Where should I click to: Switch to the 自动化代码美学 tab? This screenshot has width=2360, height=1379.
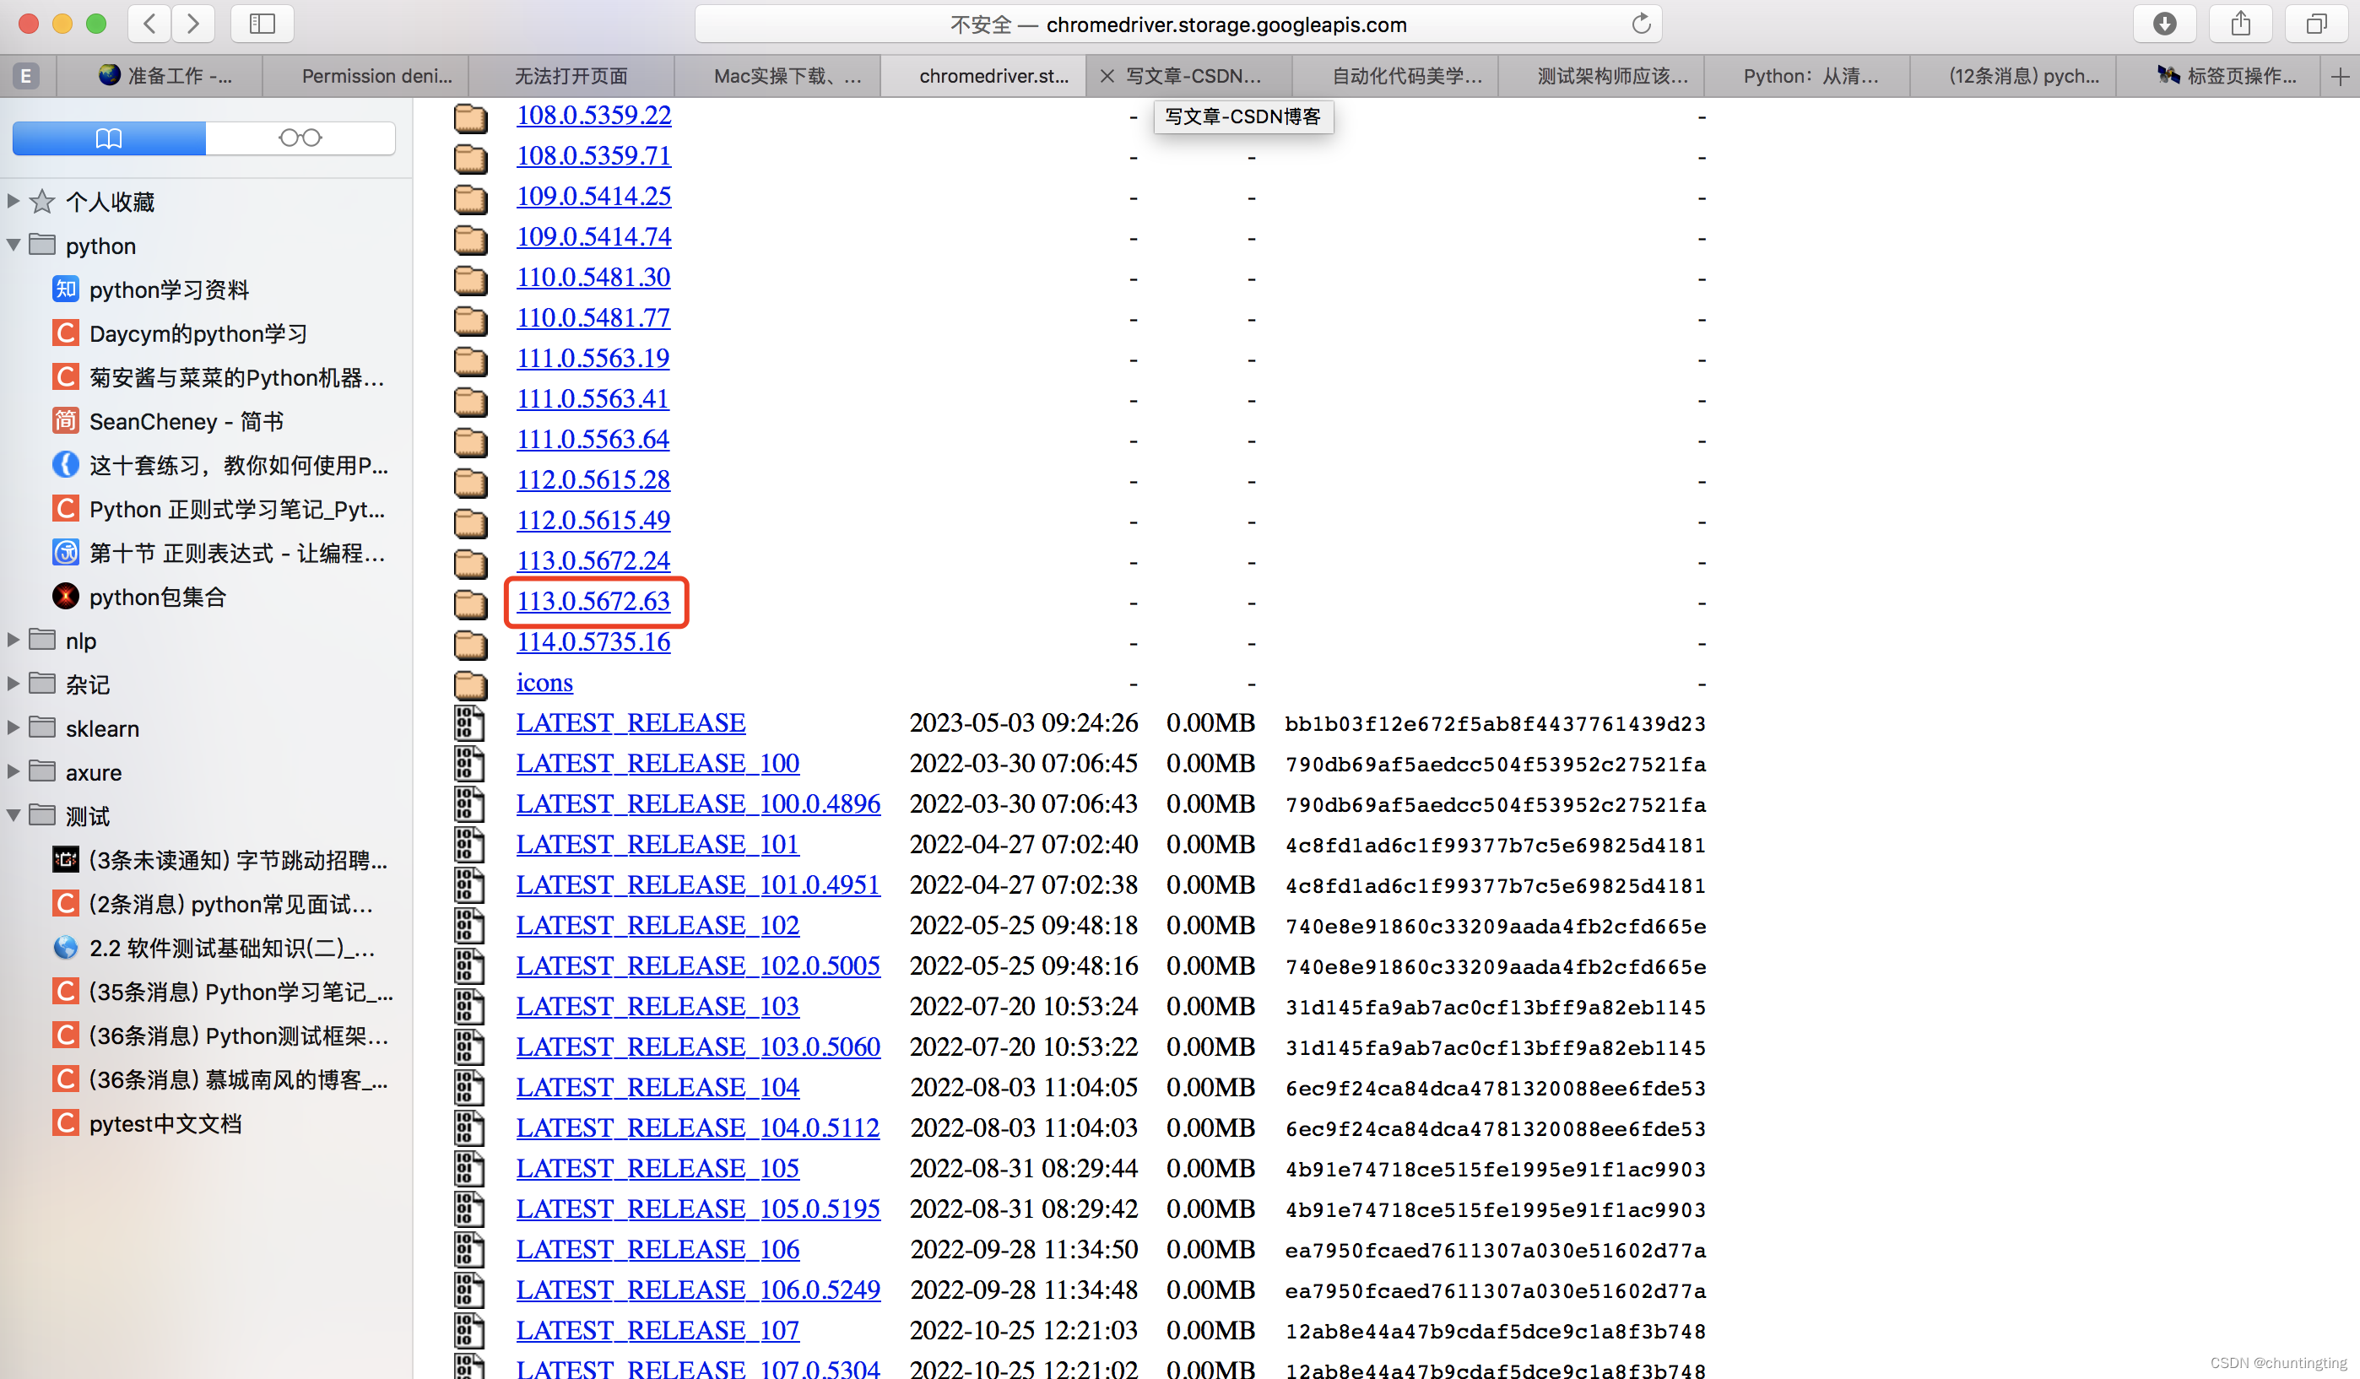(1395, 76)
